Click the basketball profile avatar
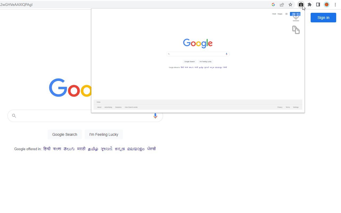The image size is (341, 213). pyautogui.click(x=326, y=5)
